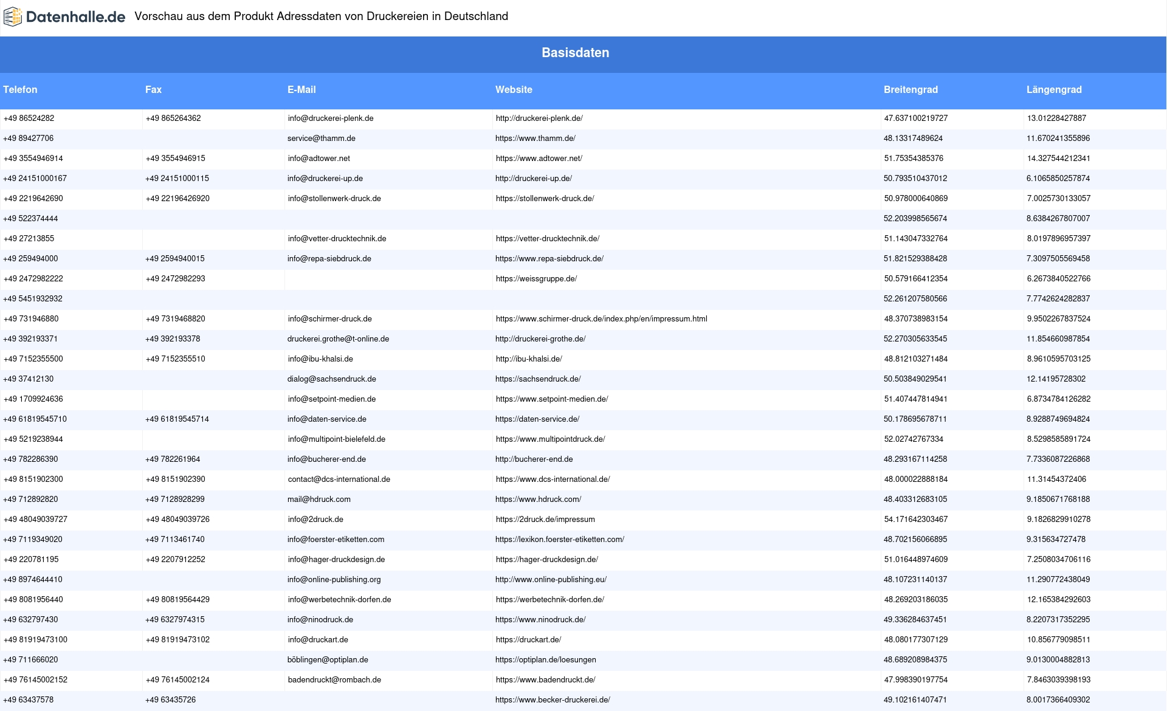1167x711 pixels.
Task: Select email mail@hdruck.com
Action: 319,500
